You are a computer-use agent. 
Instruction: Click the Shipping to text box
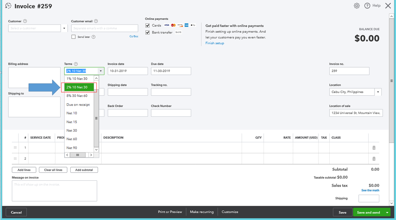(x=35, y=107)
